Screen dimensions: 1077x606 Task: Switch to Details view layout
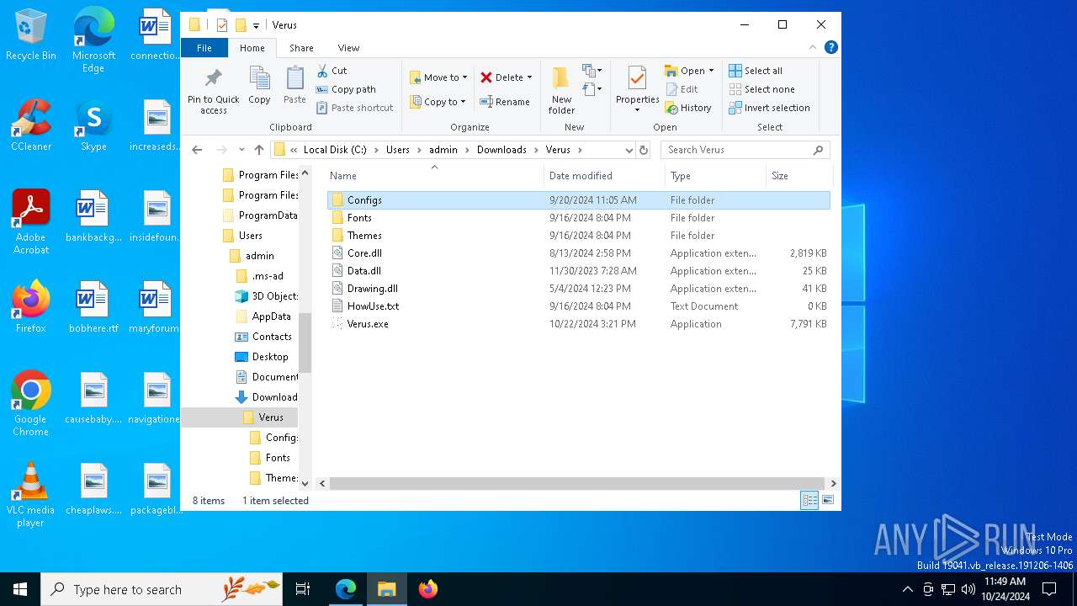[809, 501]
